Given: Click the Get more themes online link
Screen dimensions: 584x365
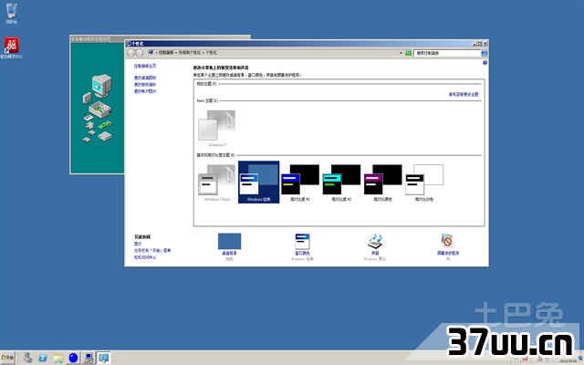Looking at the screenshot, I should 464,94.
